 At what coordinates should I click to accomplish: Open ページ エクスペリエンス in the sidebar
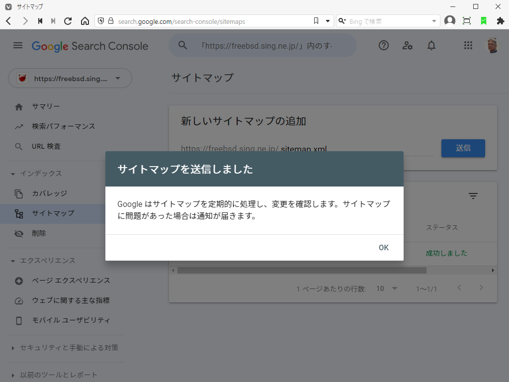click(71, 281)
